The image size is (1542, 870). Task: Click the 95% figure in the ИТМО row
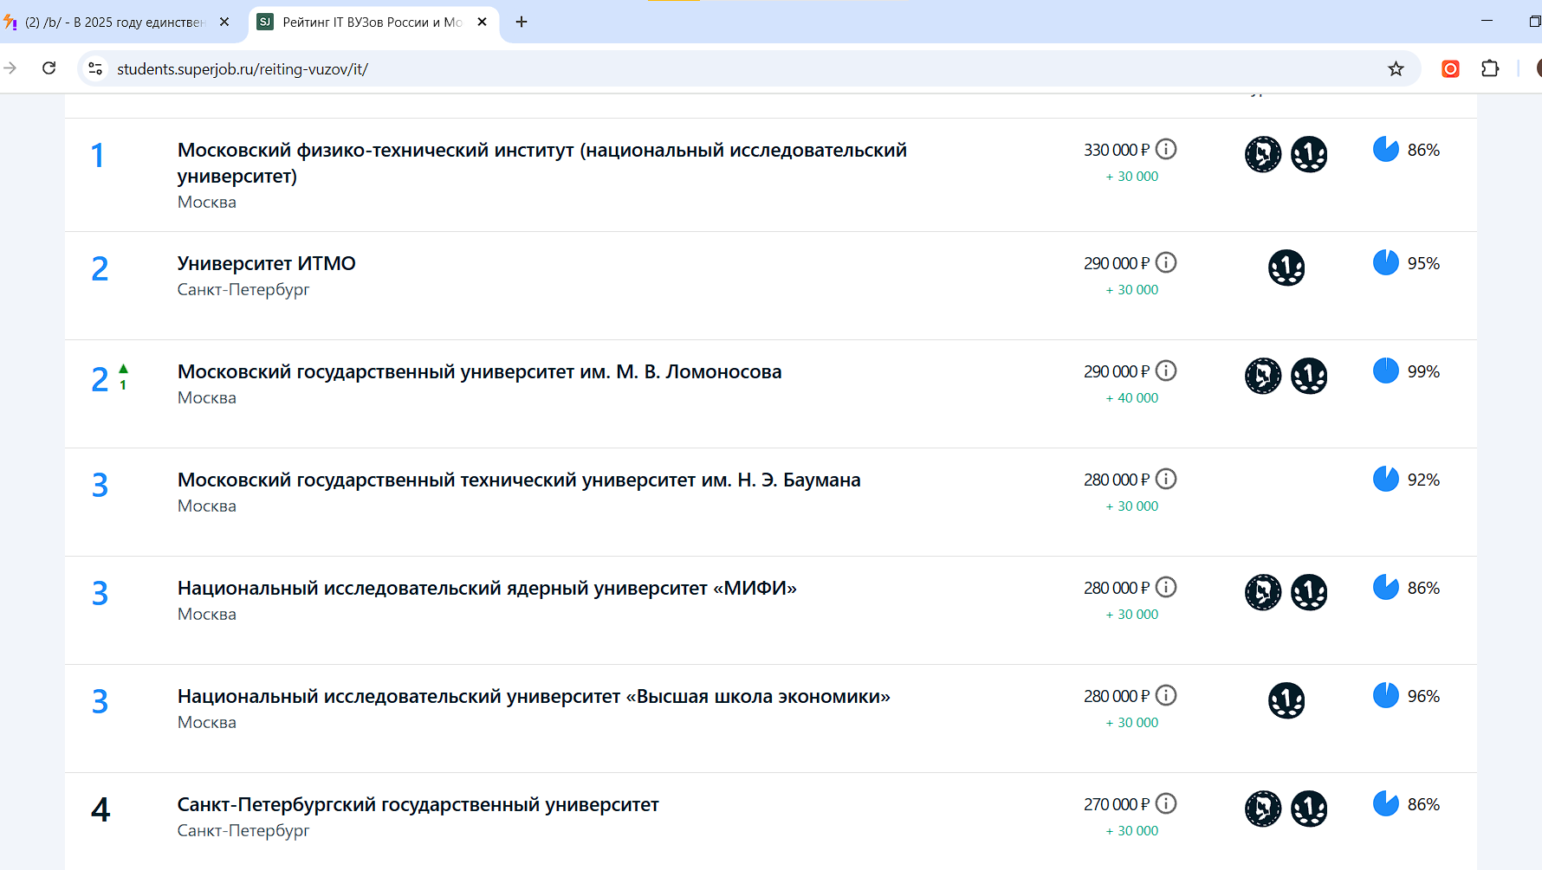click(1423, 263)
